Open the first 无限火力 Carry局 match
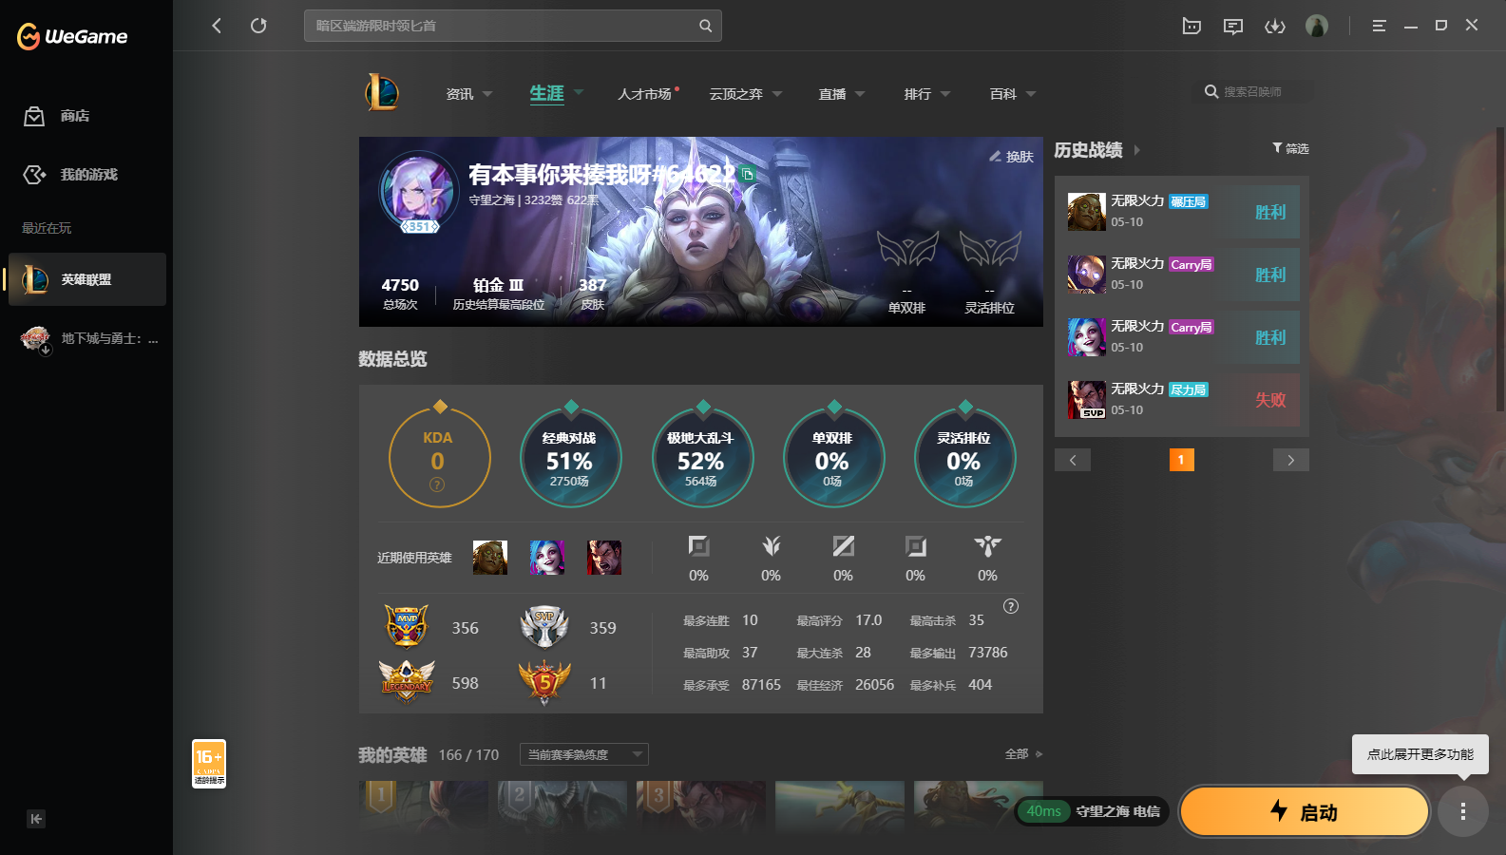The width and height of the screenshot is (1506, 855). [1182, 274]
